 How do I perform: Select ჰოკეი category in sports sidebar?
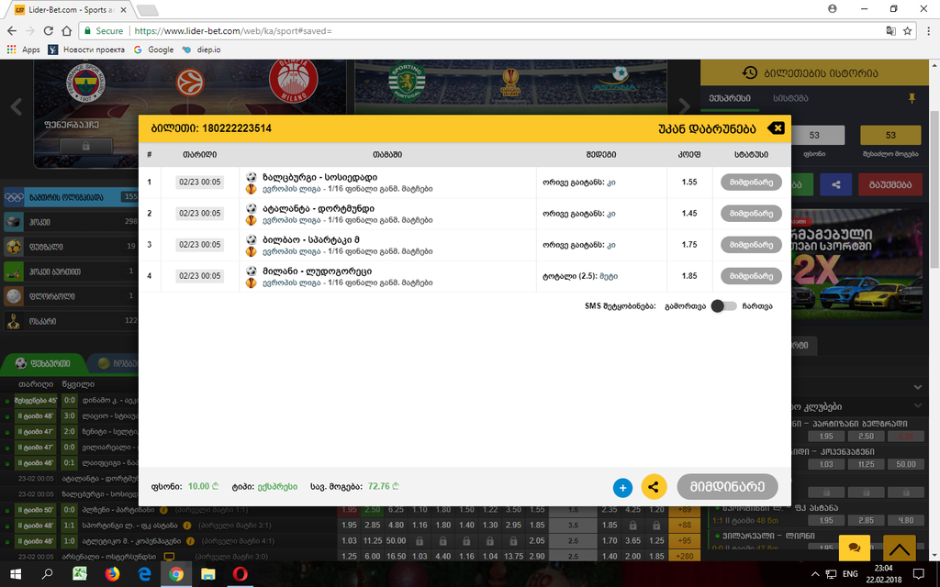pyautogui.click(x=71, y=222)
